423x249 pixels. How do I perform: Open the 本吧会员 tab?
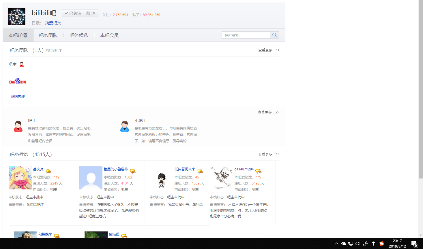click(x=109, y=35)
